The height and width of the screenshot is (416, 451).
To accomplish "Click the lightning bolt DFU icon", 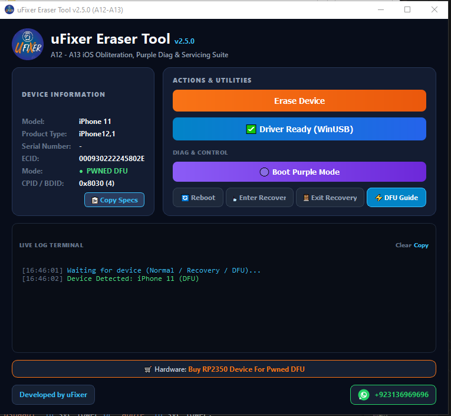I will 378,198.
